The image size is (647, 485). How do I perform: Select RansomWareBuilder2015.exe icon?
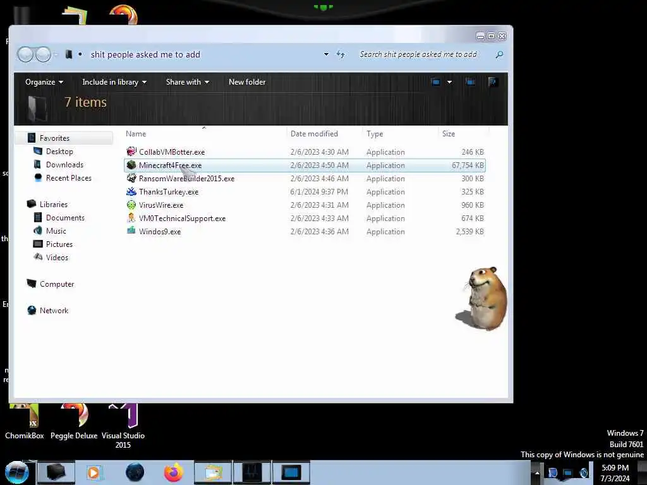click(x=131, y=178)
